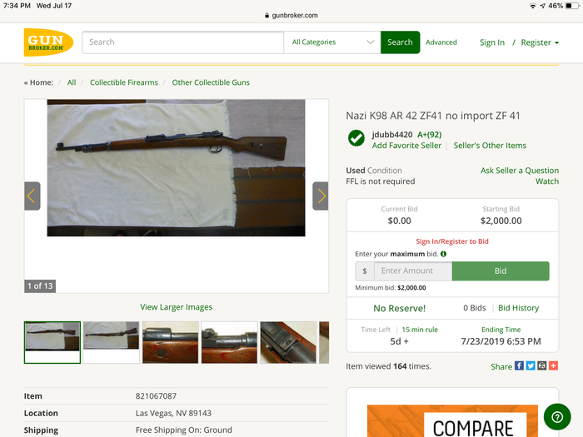583x437 pixels.
Task: Open the green help question mark bubble
Action: coord(556,416)
